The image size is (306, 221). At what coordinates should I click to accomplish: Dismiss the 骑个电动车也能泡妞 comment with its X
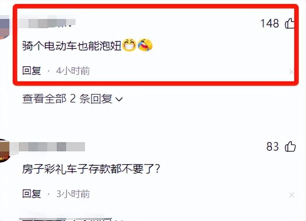[x=291, y=72]
